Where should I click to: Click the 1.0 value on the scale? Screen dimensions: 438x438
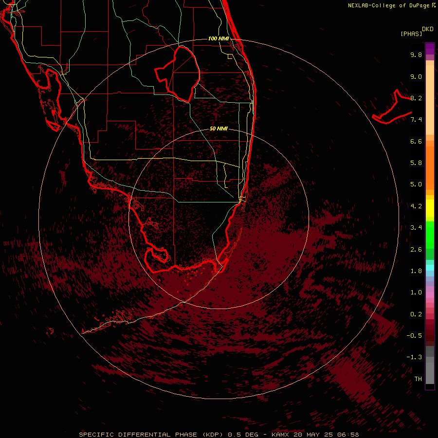(416, 292)
